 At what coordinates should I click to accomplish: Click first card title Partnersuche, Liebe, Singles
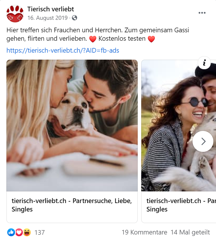[x=72, y=205]
